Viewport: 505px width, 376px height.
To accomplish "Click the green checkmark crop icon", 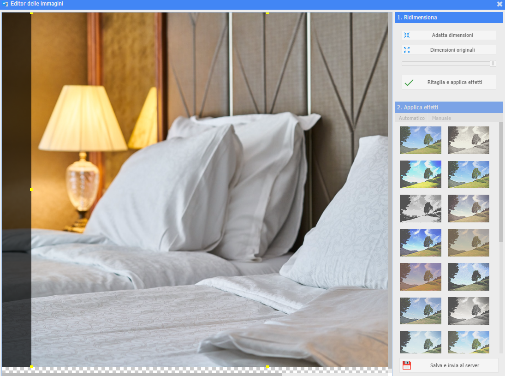I will (409, 83).
